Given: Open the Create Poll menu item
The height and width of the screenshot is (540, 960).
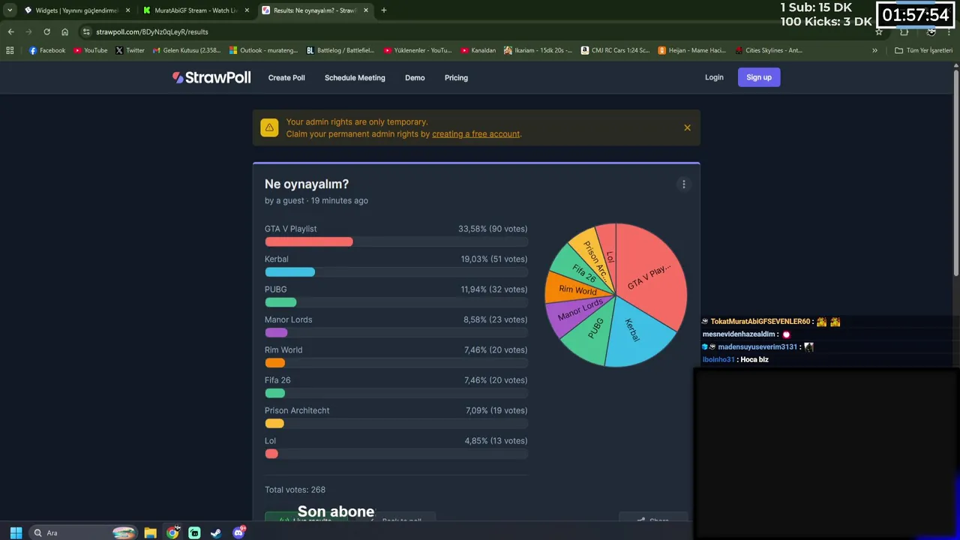Looking at the screenshot, I should (x=286, y=77).
